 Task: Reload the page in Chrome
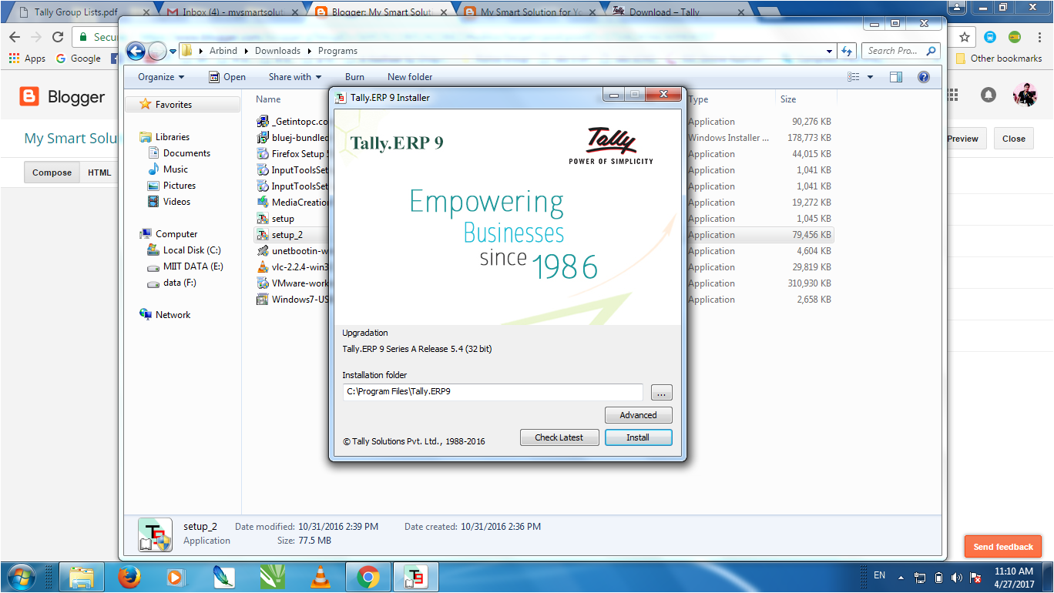[58, 37]
